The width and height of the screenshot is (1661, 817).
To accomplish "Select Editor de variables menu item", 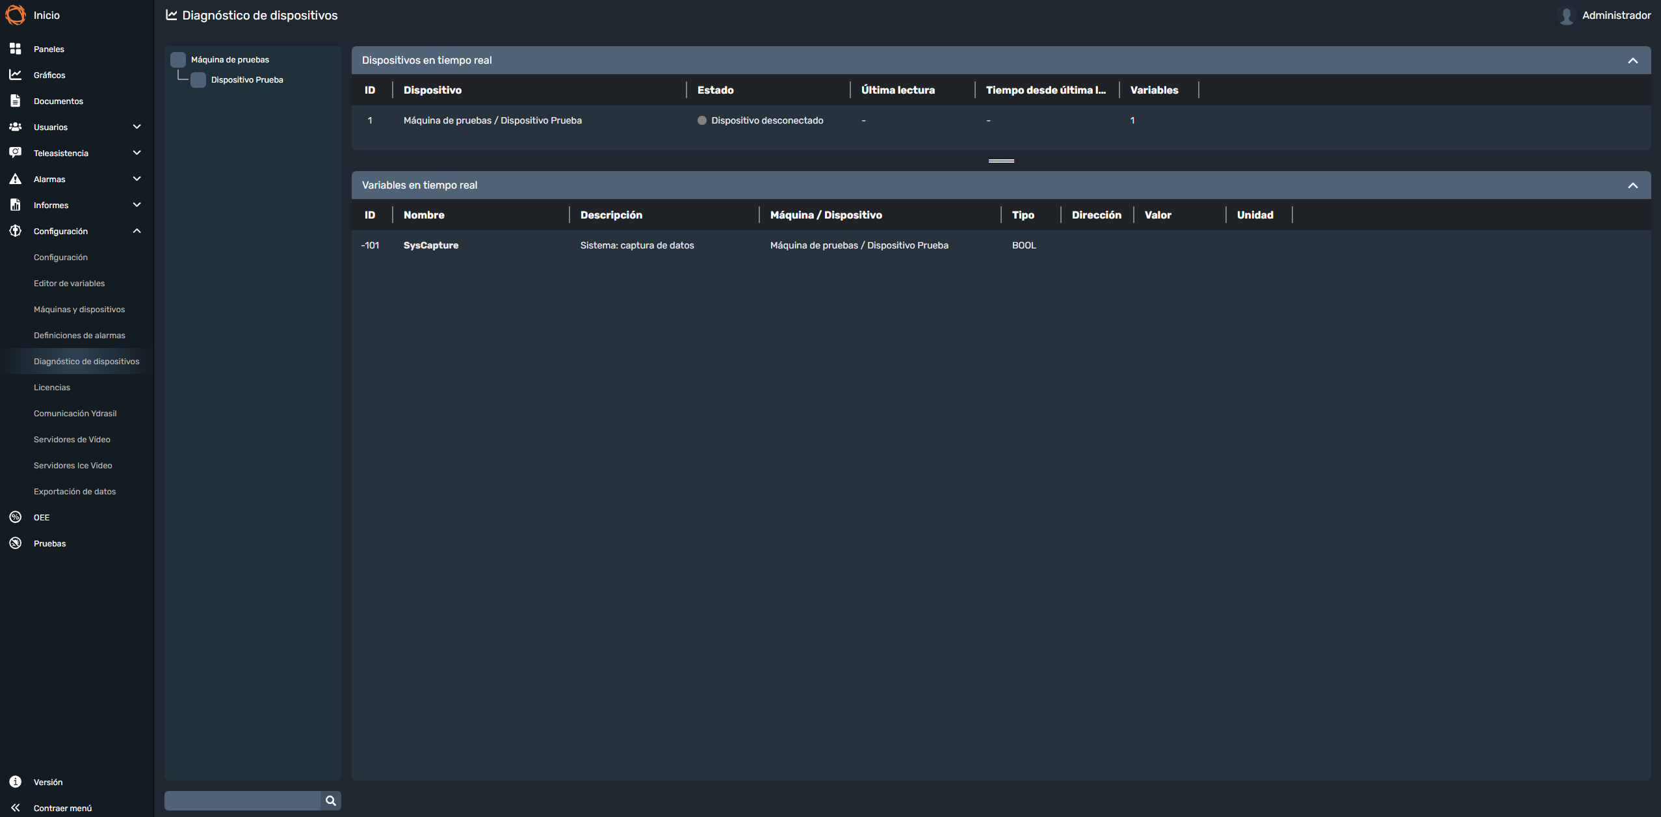I will pyautogui.click(x=69, y=283).
